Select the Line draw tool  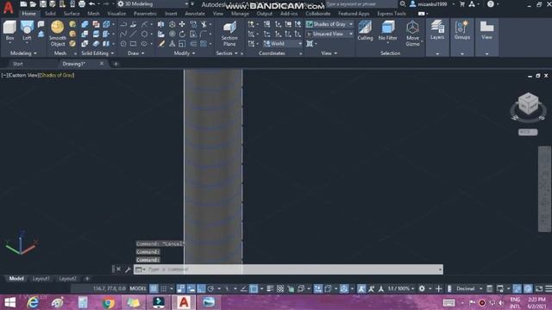coord(133,34)
